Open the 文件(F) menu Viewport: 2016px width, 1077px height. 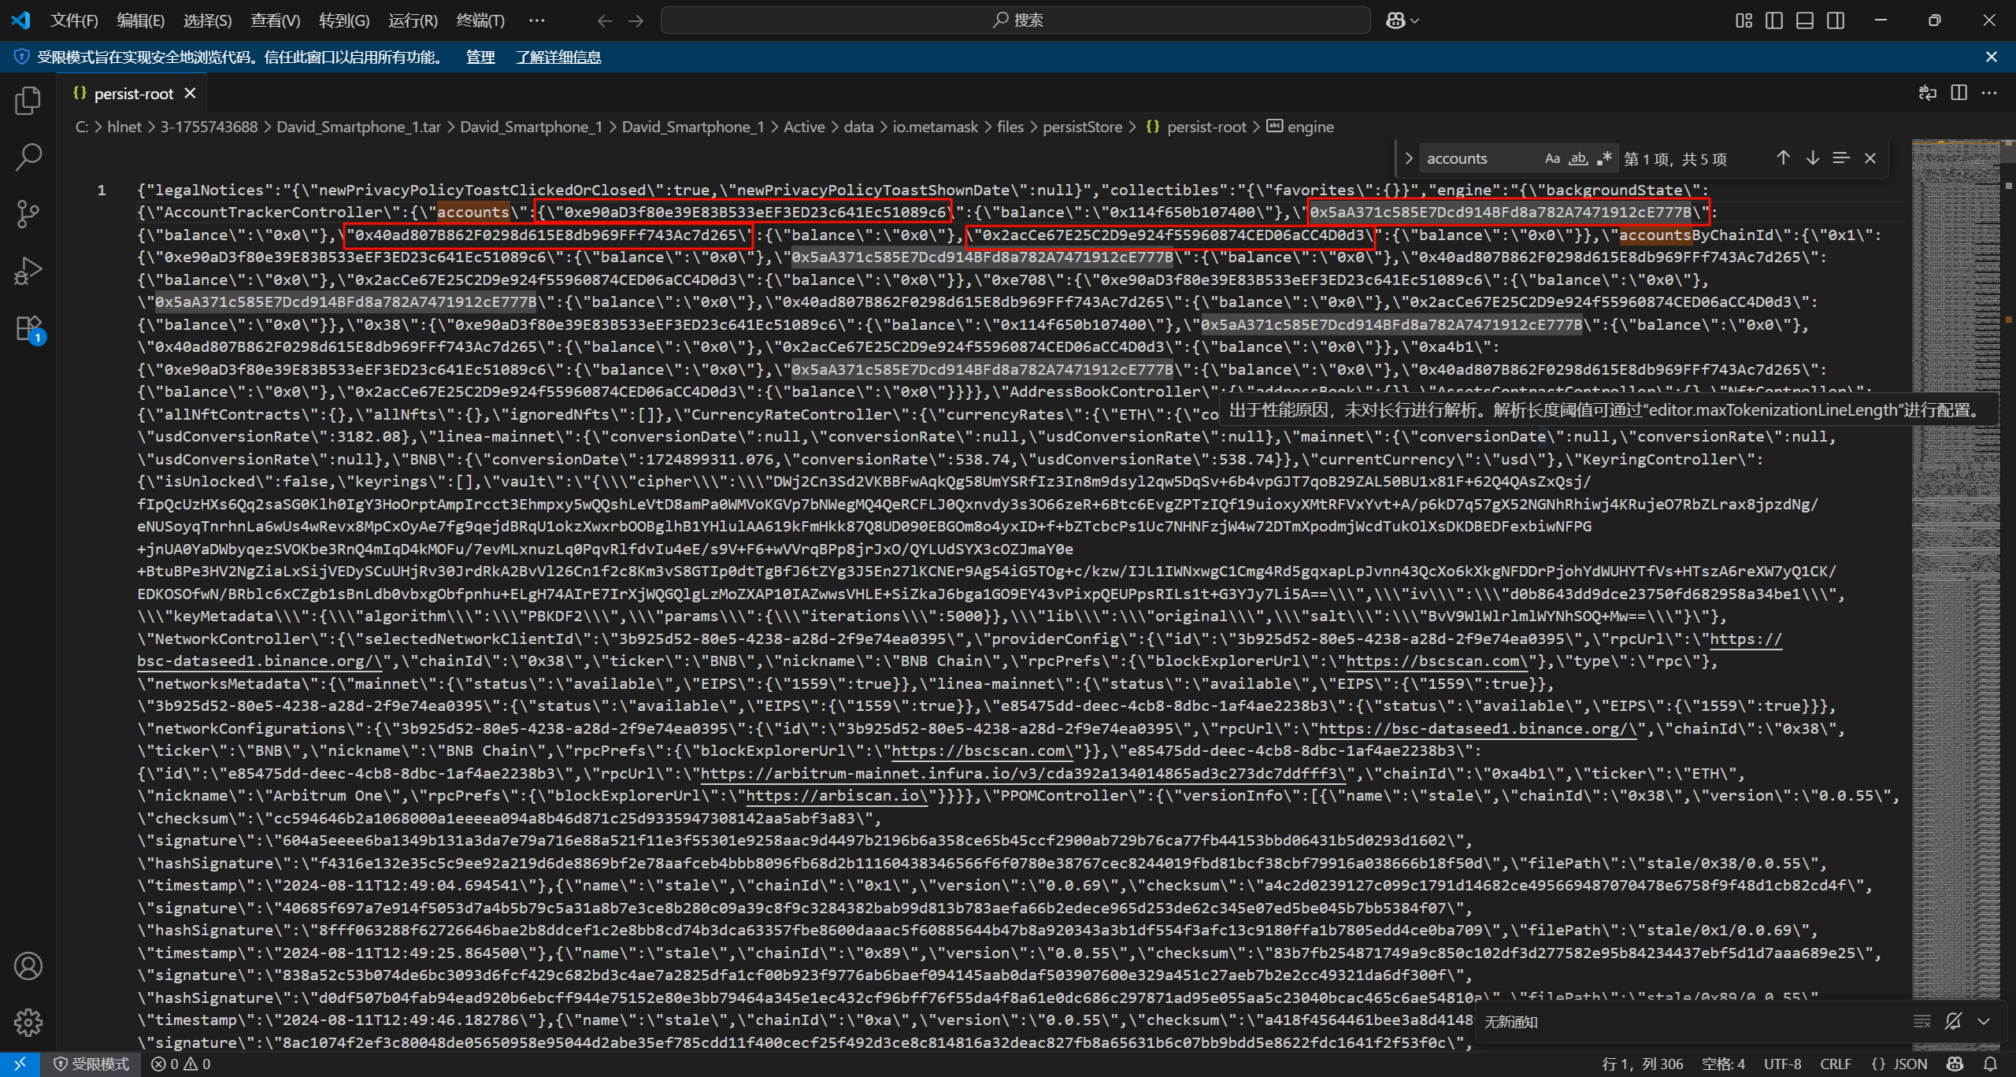click(74, 20)
